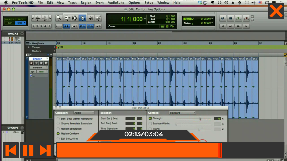Open the Tracks list popup menu
287x161 pixels.
pos(22,34)
